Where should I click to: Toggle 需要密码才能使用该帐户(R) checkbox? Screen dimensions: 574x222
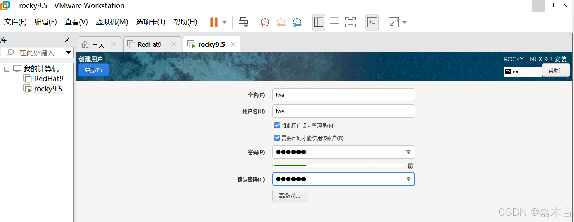click(x=277, y=138)
